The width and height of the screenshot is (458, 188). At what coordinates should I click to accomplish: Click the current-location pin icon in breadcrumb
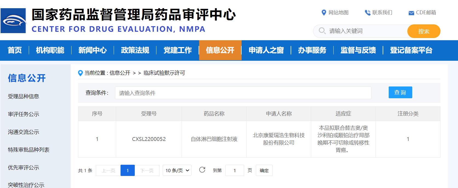coord(80,73)
